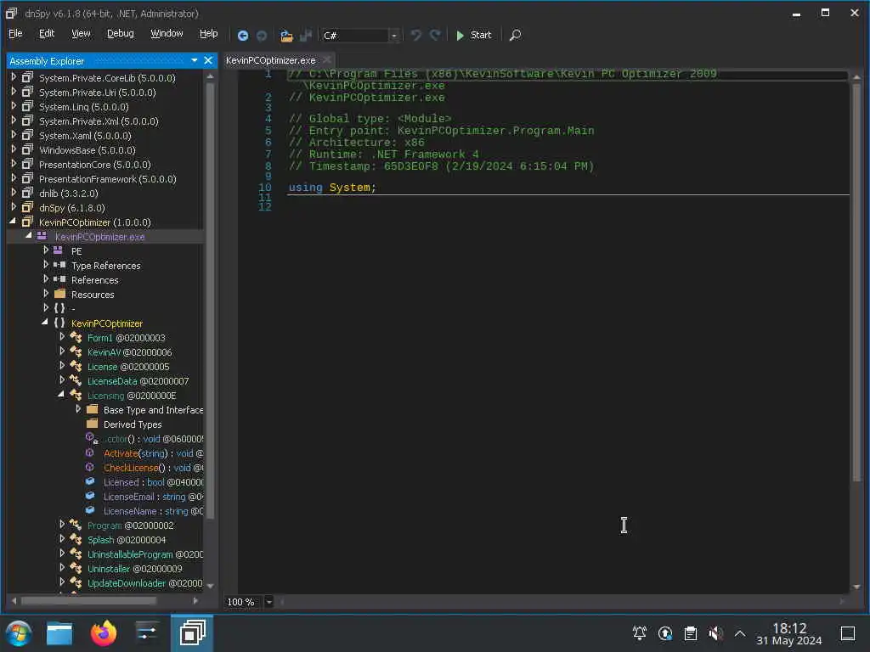The height and width of the screenshot is (652, 870).
Task: Open the language C# dropdown
Action: (x=394, y=36)
